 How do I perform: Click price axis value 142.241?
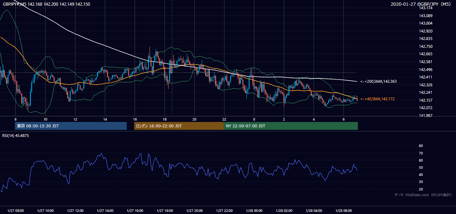tap(426, 92)
